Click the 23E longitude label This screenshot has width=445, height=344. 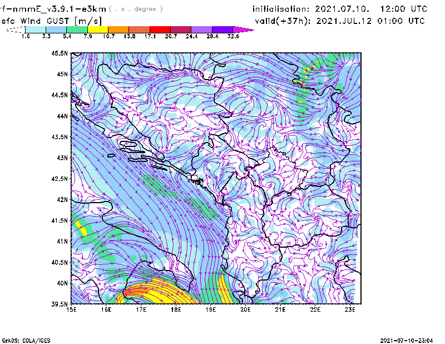tap(350, 309)
